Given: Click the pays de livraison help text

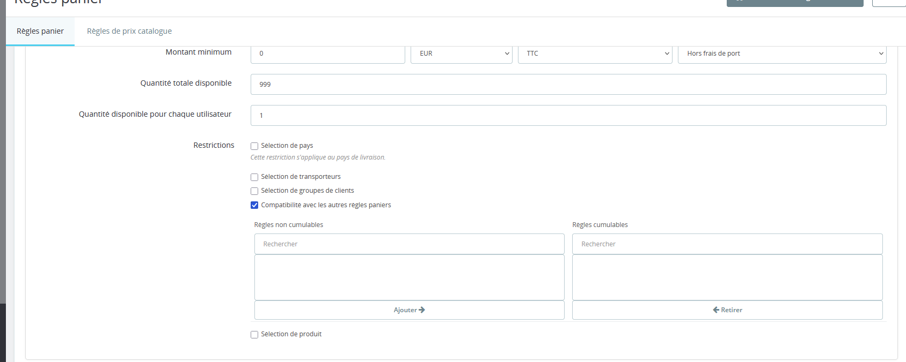Looking at the screenshot, I should pyautogui.click(x=318, y=157).
